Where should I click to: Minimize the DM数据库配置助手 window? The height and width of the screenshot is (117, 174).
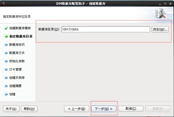pos(160,4)
